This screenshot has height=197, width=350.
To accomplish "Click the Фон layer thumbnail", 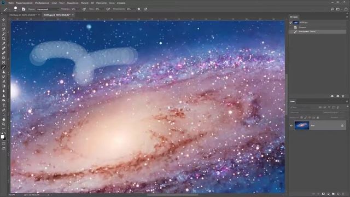I will click(x=302, y=125).
